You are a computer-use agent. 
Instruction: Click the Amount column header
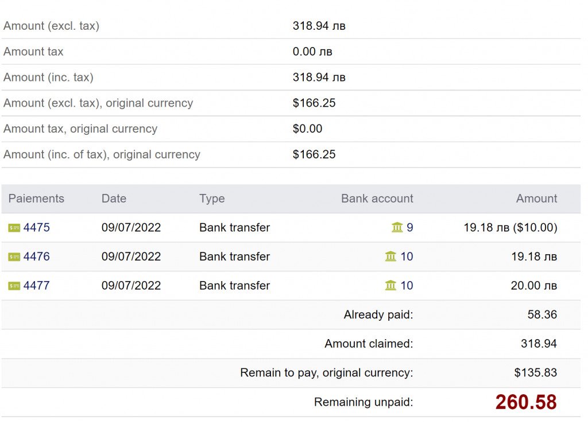[x=536, y=199]
